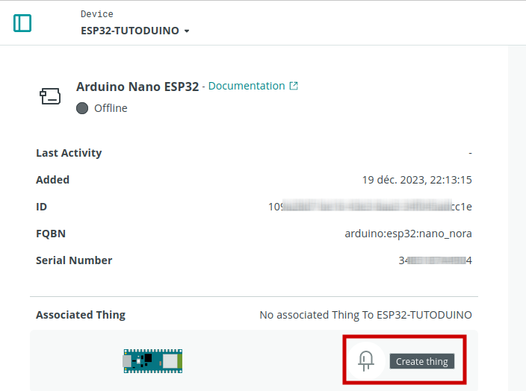Click the Arduino Nano ESP32 board thumbnail
Screen dimensions: 526x391
point(153,361)
